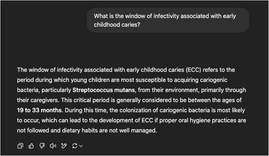The width and height of the screenshot is (269, 156).
Task: Click the bold text 'Streptococcus mutans'
Action: pos(104,90)
